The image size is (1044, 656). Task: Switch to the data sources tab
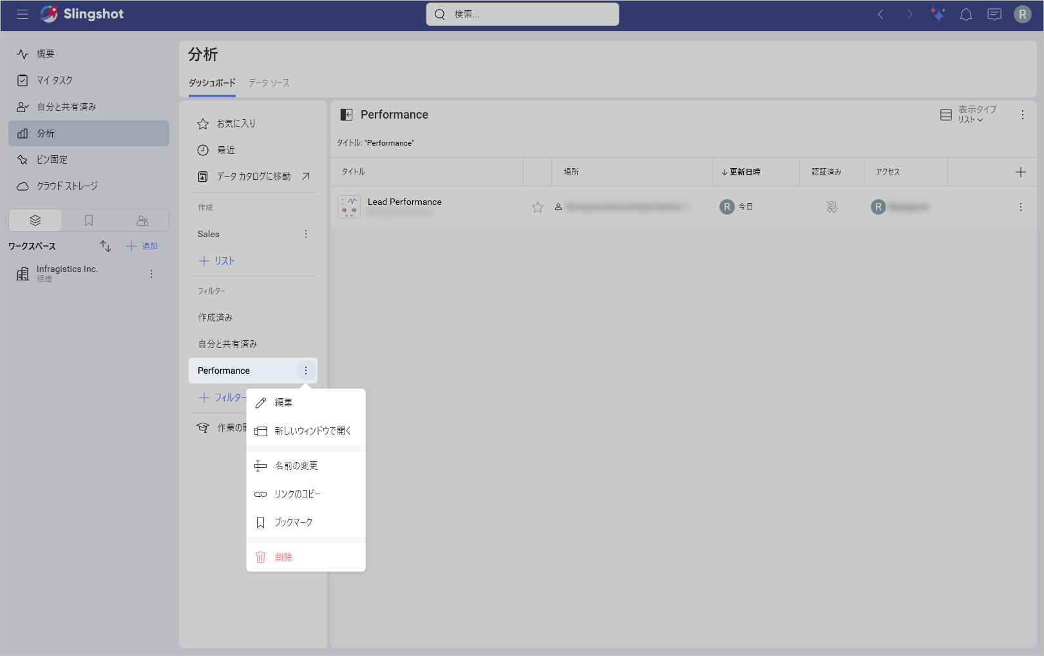point(269,83)
